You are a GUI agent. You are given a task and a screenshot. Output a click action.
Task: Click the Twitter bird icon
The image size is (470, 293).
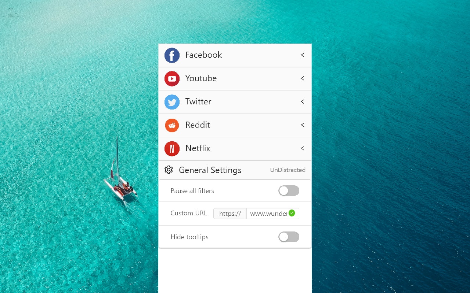pos(172,102)
